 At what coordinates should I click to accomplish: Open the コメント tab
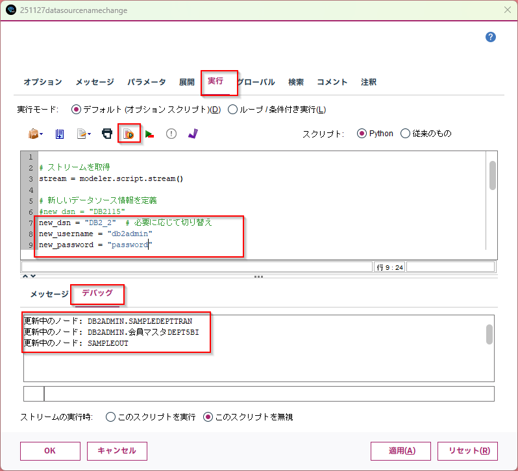click(332, 82)
